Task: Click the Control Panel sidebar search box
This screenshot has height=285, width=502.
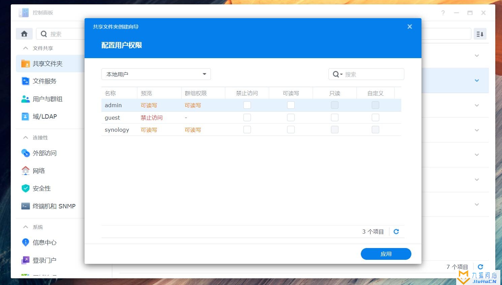Action: tap(61, 34)
